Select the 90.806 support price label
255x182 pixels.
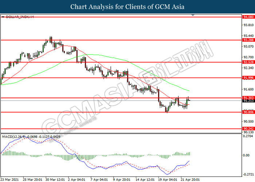point(248,112)
